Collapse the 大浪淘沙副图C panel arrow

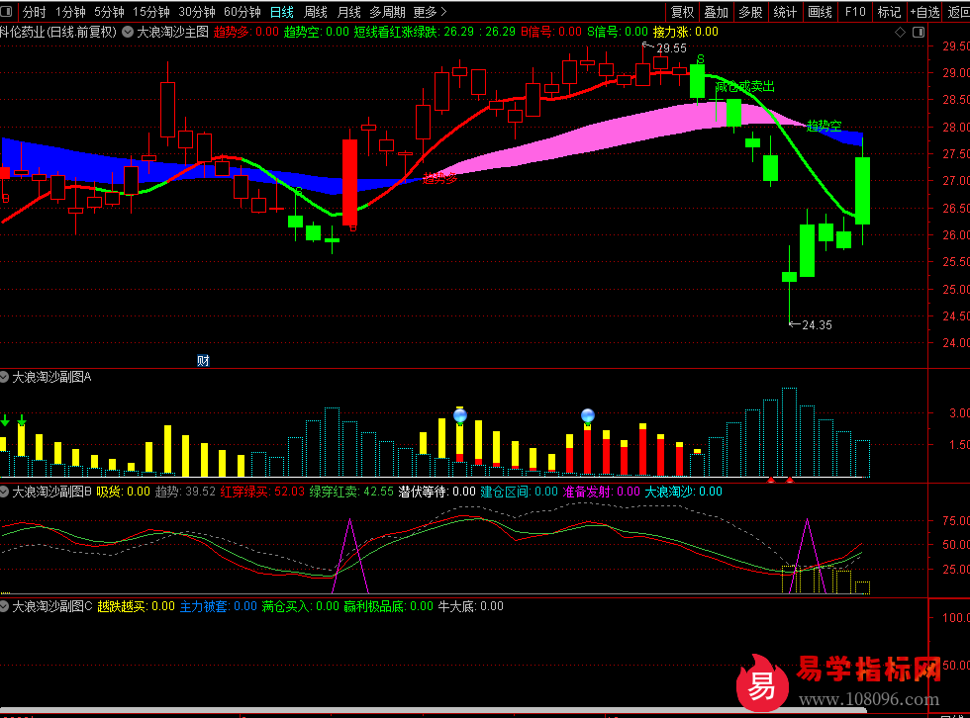pyautogui.click(x=4, y=607)
